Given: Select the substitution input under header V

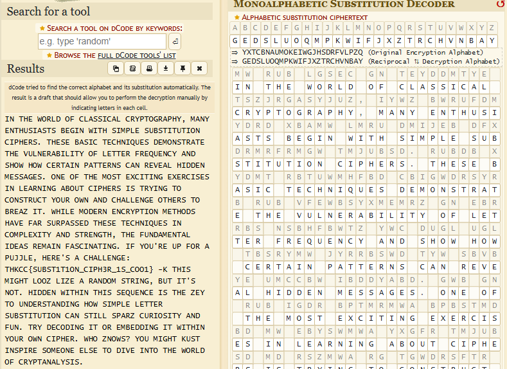Looking at the screenshot, I should [x=450, y=41].
